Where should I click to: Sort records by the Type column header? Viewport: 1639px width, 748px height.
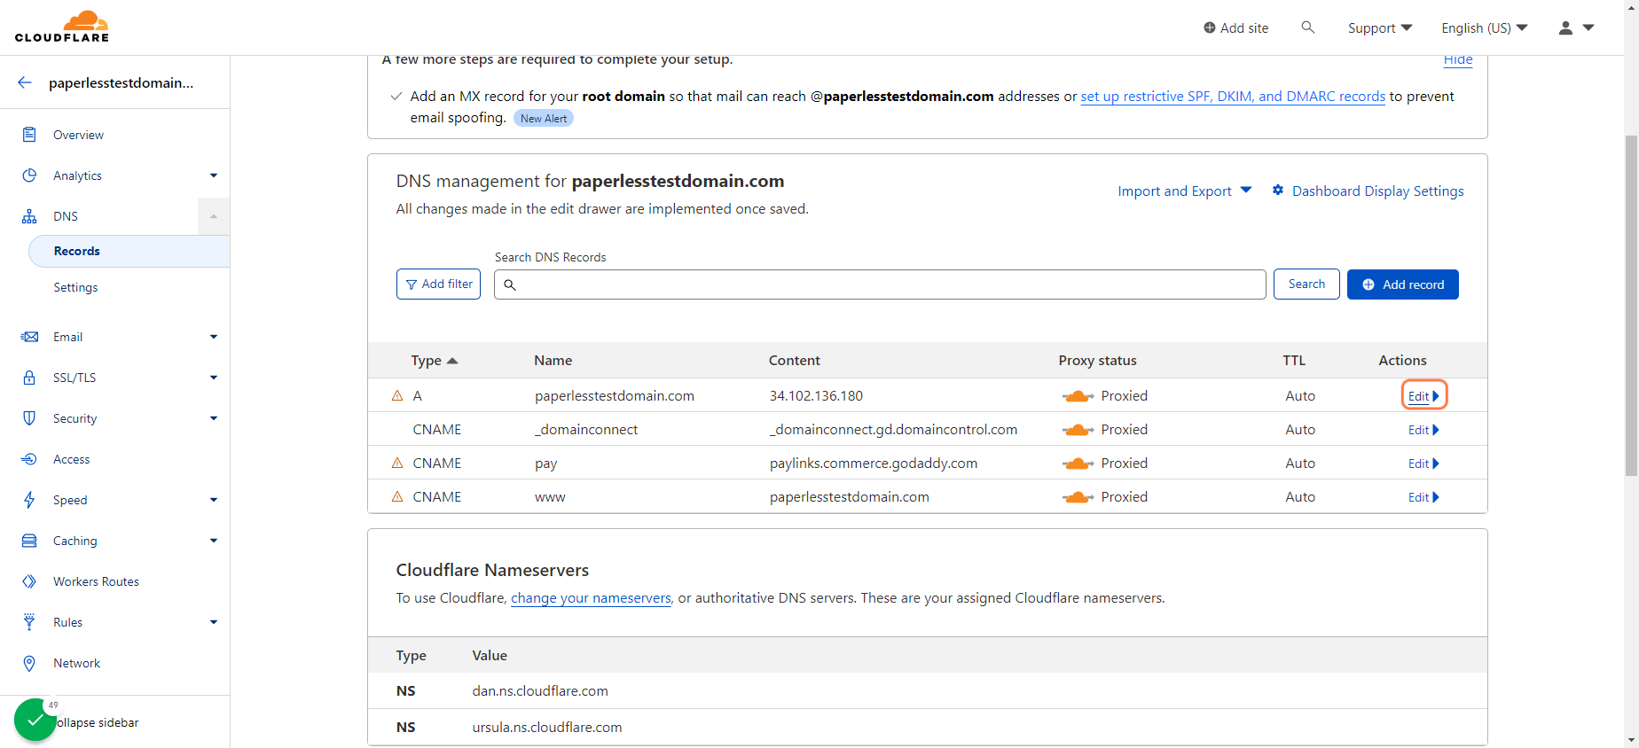point(434,361)
